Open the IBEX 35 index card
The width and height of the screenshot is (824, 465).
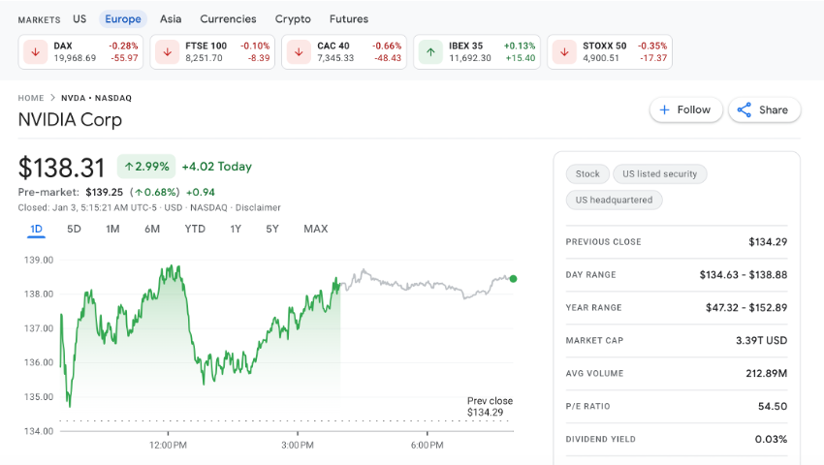(477, 52)
